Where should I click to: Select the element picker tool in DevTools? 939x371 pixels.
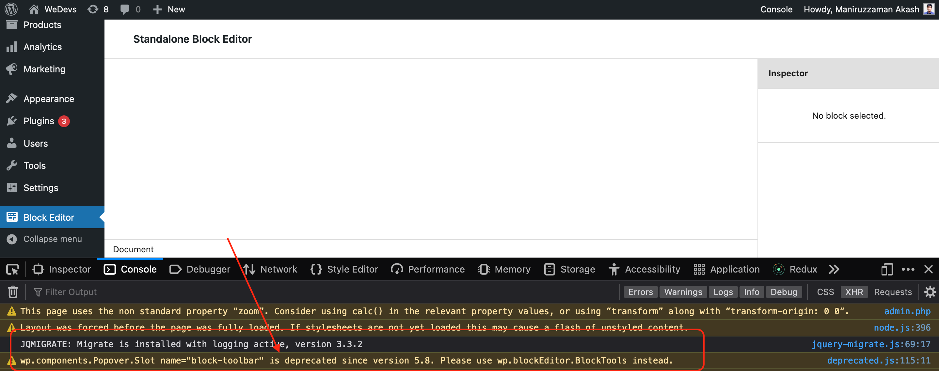[x=12, y=269]
